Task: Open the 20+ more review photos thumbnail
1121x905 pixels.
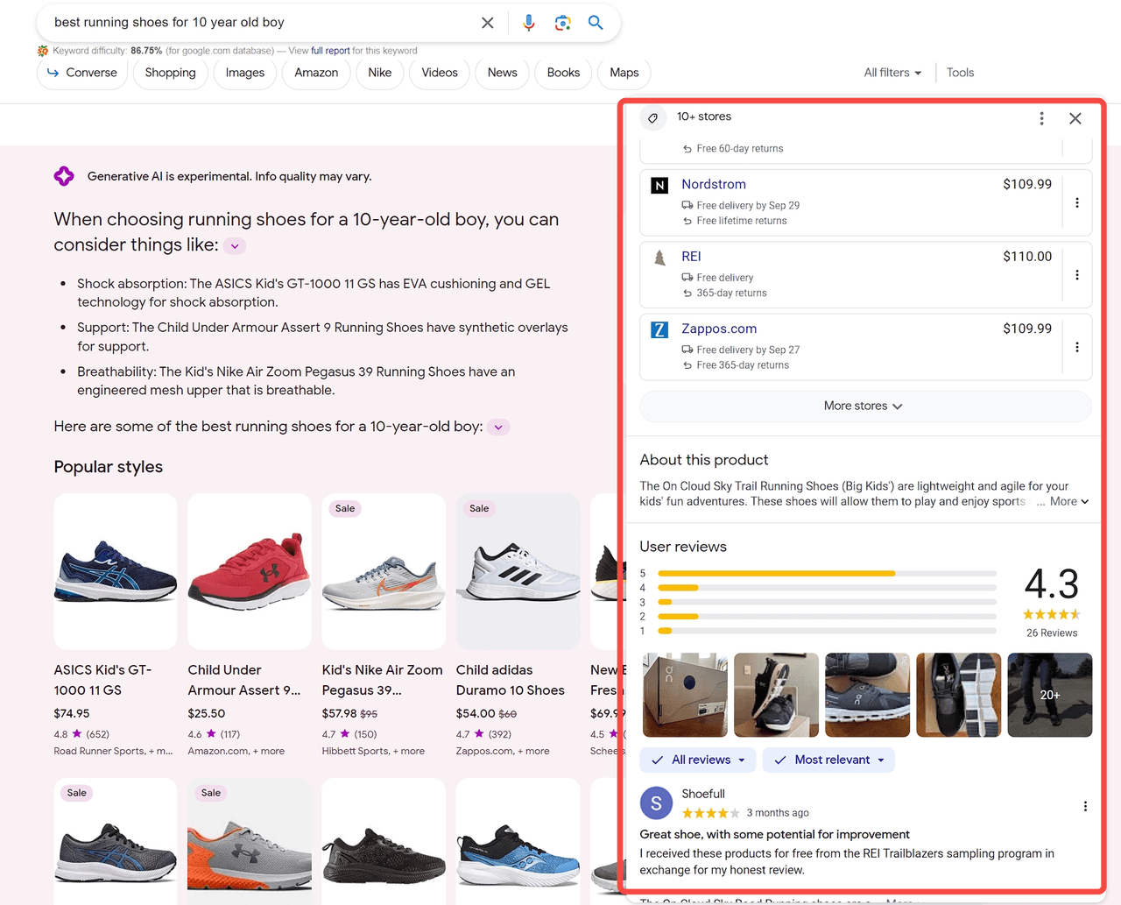Action: 1049,695
